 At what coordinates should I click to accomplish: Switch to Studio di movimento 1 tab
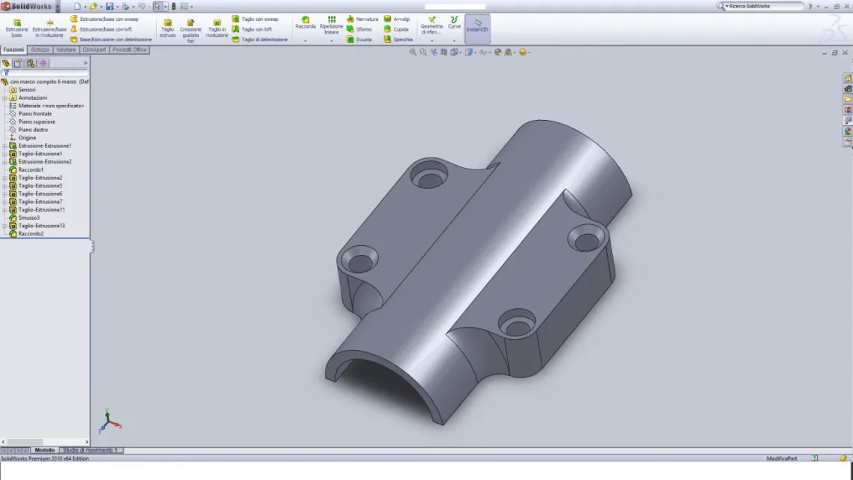[90, 450]
